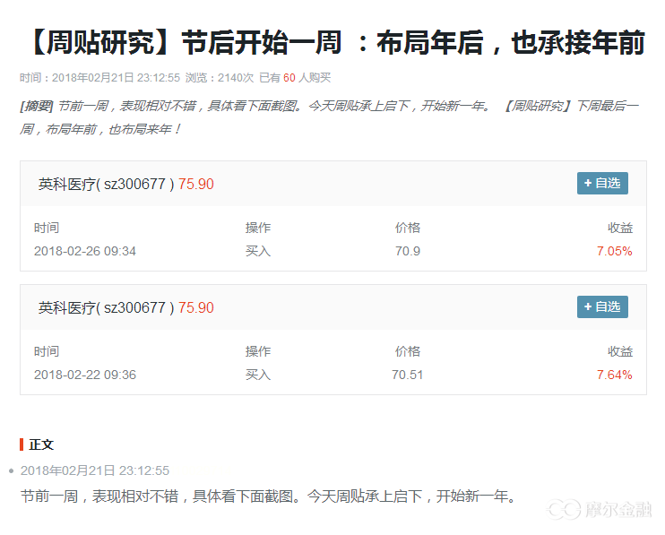Select the 2018-02-26 09:34 trade time
This screenshot has height=535, width=665.
click(85, 251)
